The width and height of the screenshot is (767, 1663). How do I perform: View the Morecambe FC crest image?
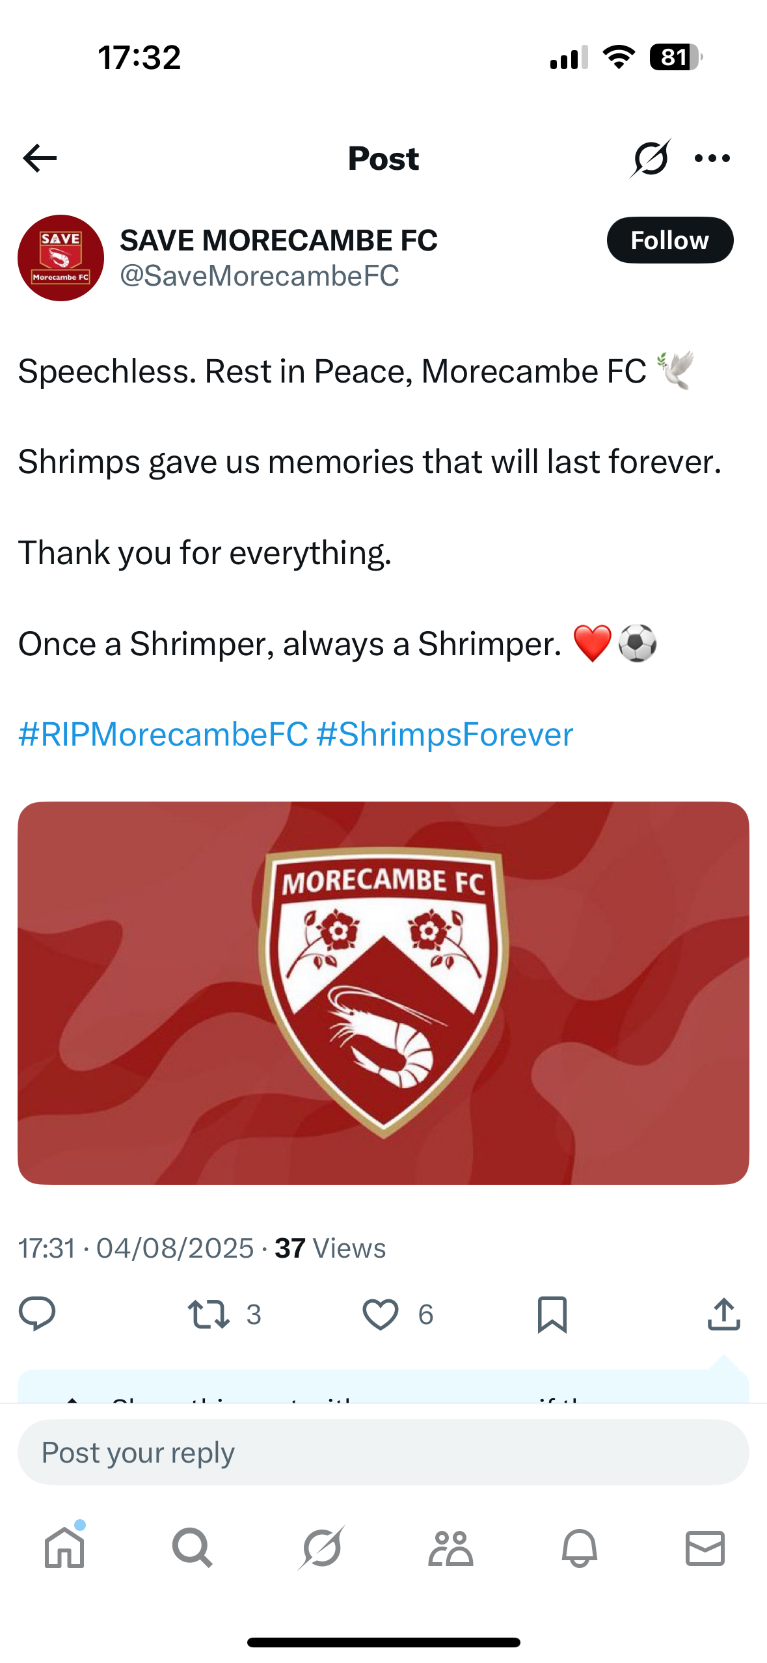point(383,992)
